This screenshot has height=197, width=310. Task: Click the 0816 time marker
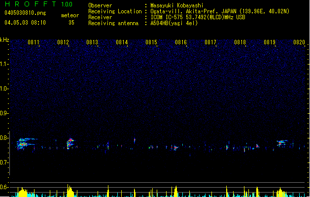pyautogui.click(x=181, y=42)
